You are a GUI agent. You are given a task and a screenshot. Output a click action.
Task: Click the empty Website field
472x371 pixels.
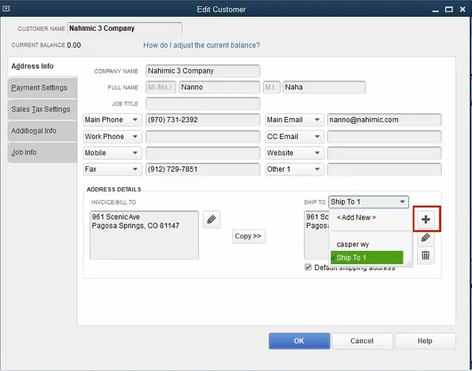point(385,153)
